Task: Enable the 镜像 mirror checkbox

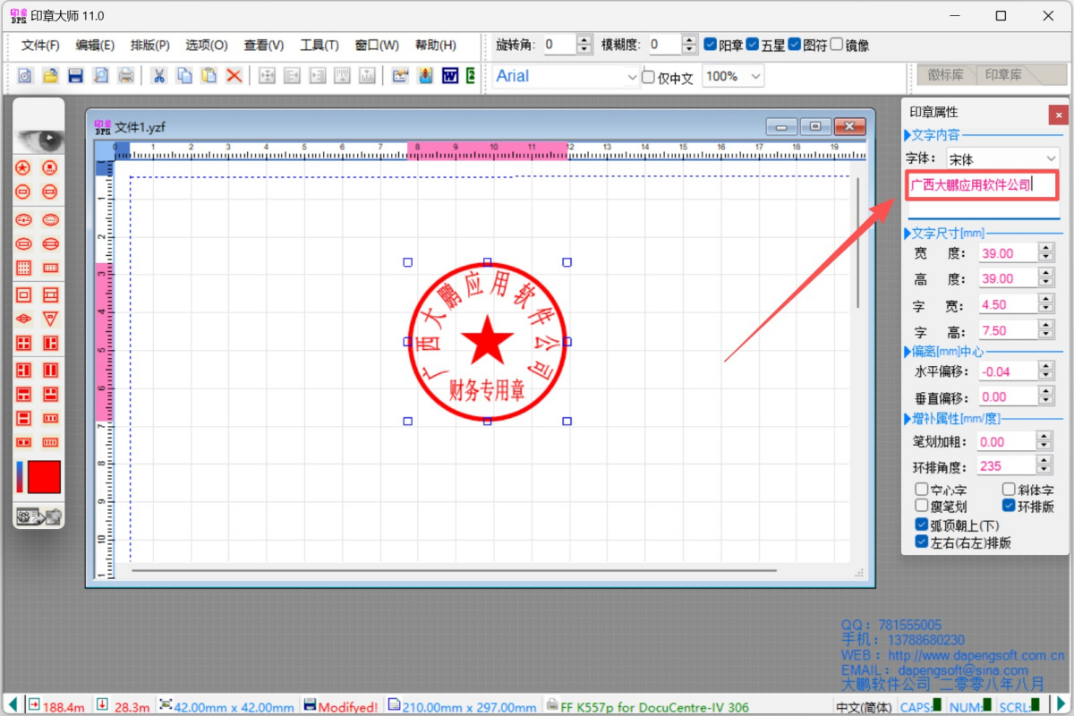Action: 837,44
